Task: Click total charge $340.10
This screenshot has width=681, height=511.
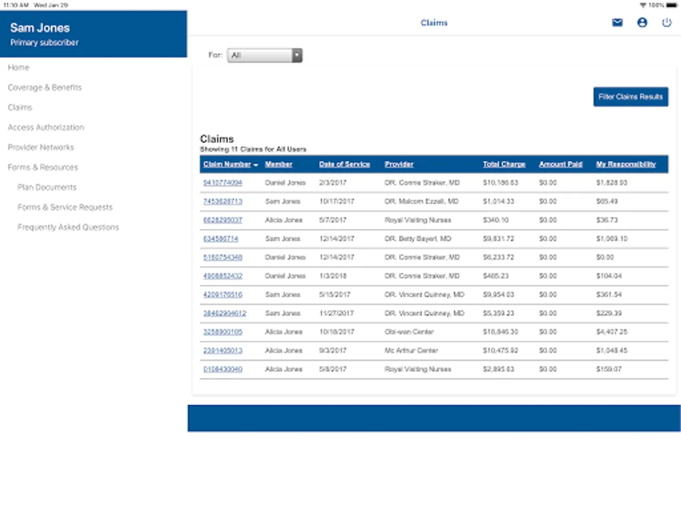Action: click(x=496, y=220)
